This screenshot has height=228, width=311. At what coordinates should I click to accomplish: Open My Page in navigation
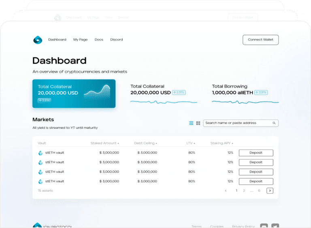(x=80, y=40)
